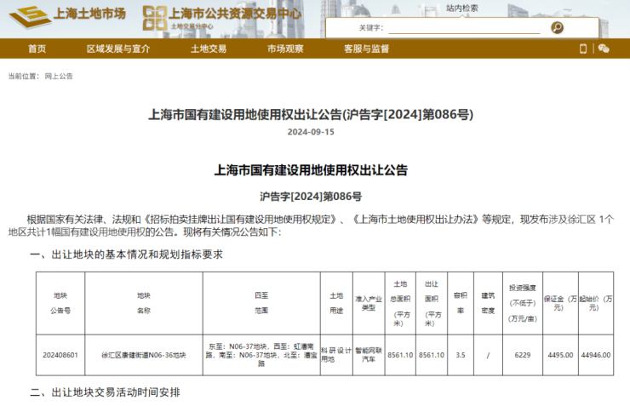The height and width of the screenshot is (406, 630).
Task: Click heading 二、出让地块交易活动时间安排
Action: (105, 392)
